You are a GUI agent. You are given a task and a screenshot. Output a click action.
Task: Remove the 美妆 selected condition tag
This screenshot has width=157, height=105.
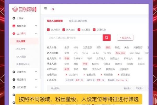coord(82,80)
